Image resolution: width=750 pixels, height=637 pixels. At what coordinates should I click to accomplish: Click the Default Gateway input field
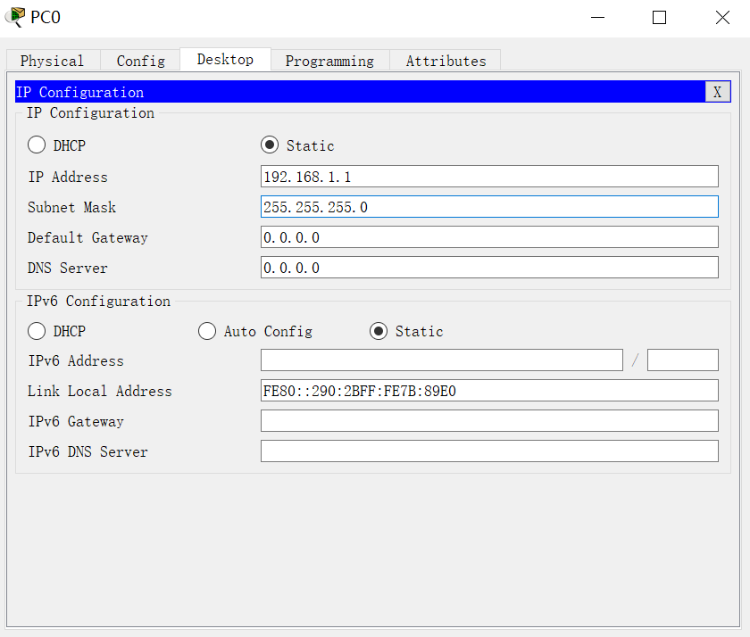[489, 237]
